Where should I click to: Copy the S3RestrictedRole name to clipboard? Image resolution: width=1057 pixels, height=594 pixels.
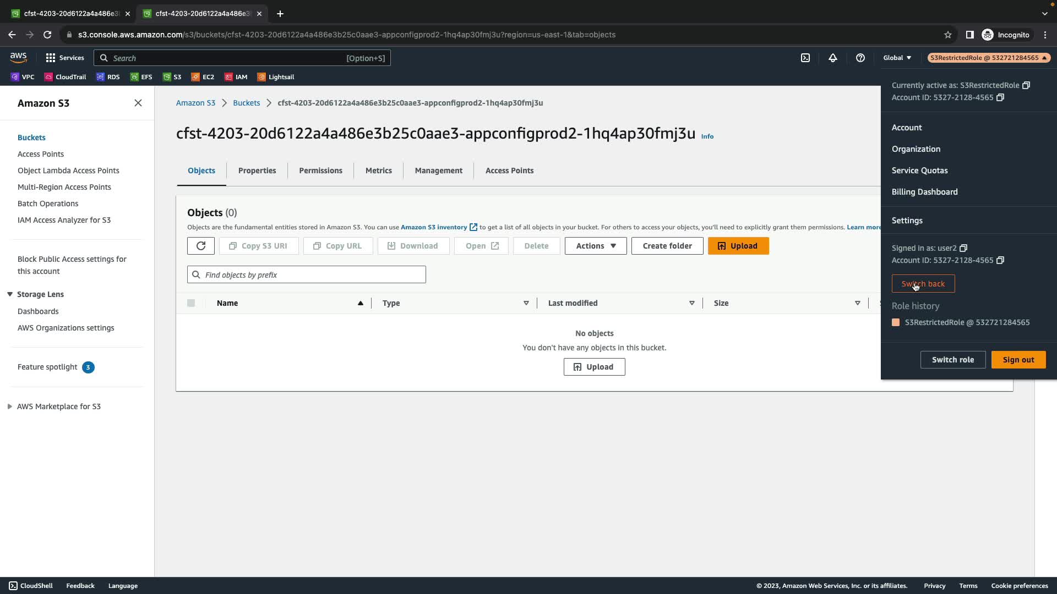[x=1026, y=85]
